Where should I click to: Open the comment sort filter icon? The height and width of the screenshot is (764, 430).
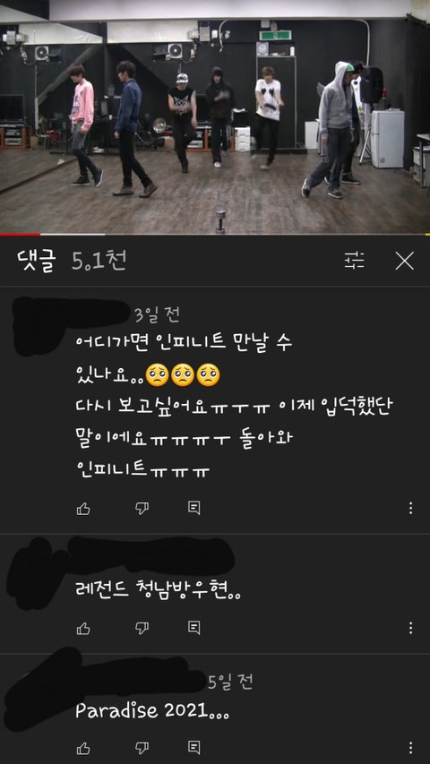click(355, 261)
